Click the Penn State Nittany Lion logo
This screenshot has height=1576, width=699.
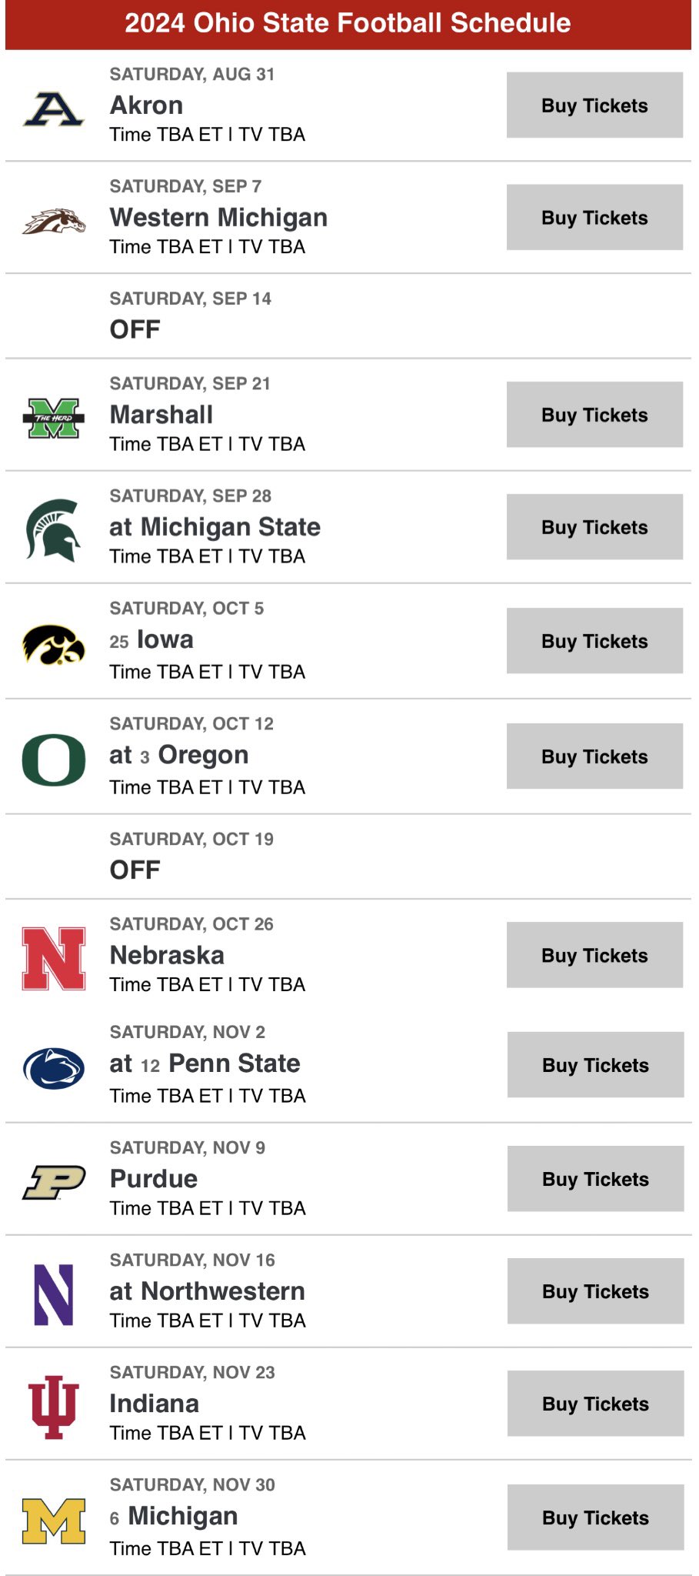pos(53,1068)
